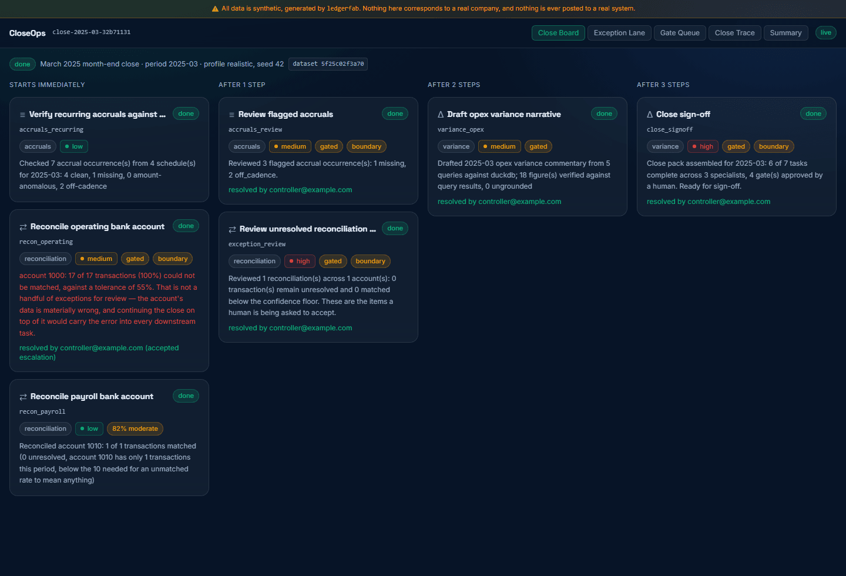Click the triangle icon beside Close sign-off
Screen dimensions: 846x576
650,115
